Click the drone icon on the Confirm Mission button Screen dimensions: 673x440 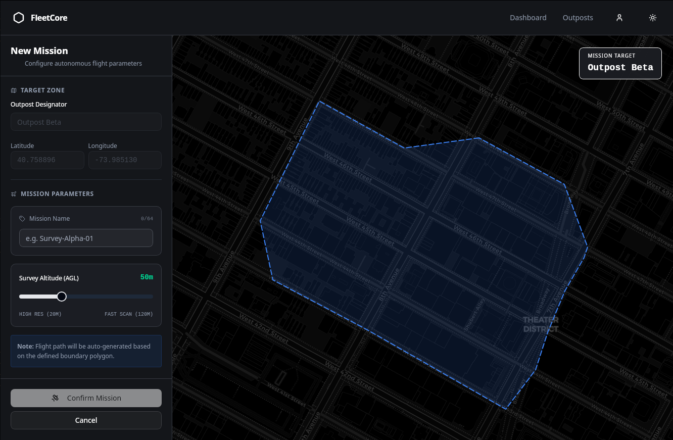(x=55, y=398)
